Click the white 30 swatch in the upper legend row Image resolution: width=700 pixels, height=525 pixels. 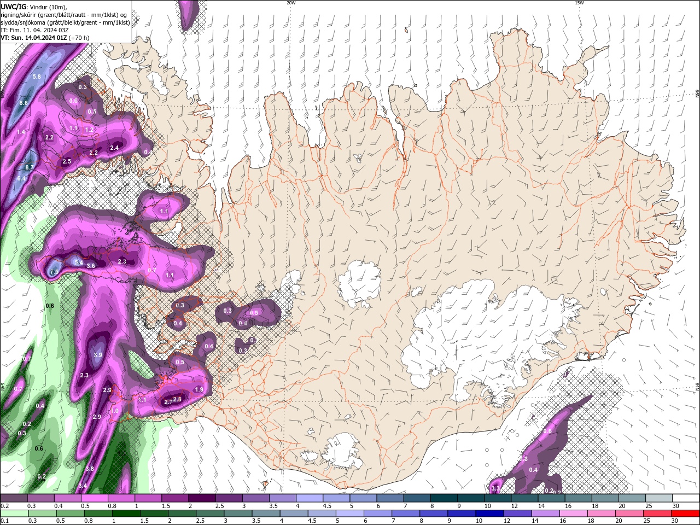[686, 498]
